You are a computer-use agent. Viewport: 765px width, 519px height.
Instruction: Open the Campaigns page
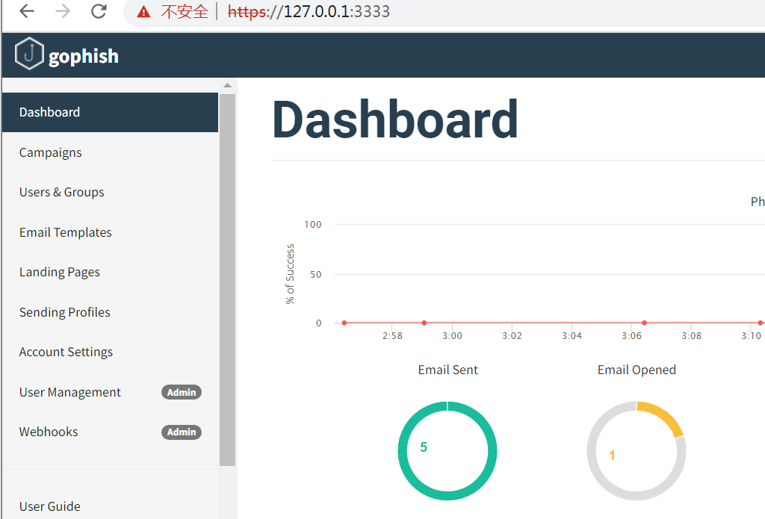[50, 152]
